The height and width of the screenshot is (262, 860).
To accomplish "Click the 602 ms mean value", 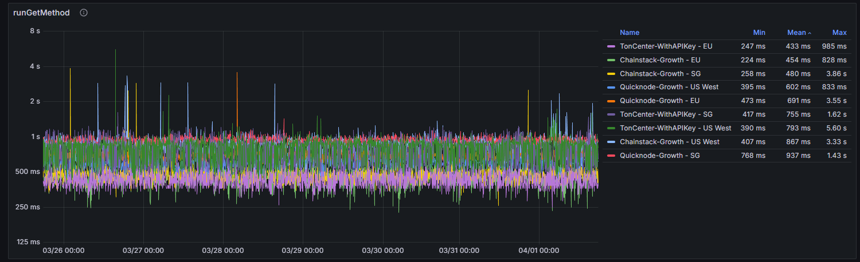I will click(x=799, y=87).
